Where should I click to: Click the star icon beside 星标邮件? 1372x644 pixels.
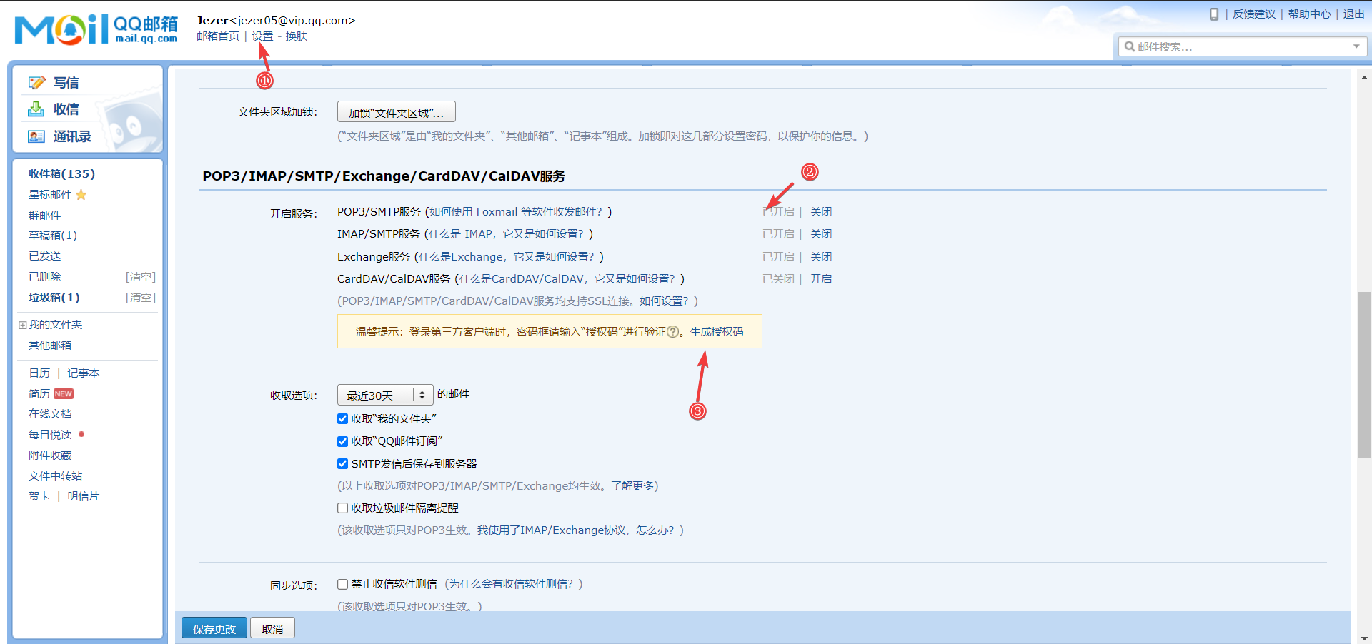click(80, 194)
